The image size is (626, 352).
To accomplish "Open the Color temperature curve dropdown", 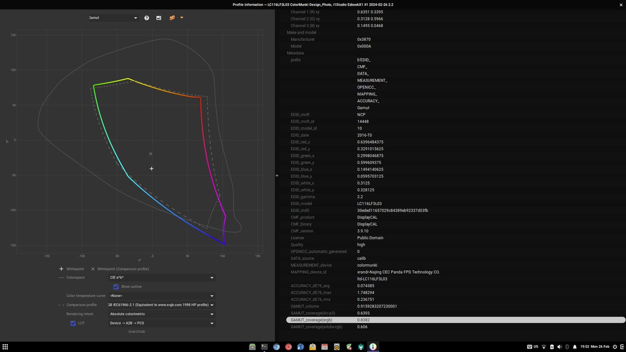I will [x=162, y=296].
